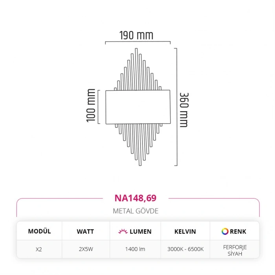
Task: Click the MODÜL column header
Action: point(39,231)
